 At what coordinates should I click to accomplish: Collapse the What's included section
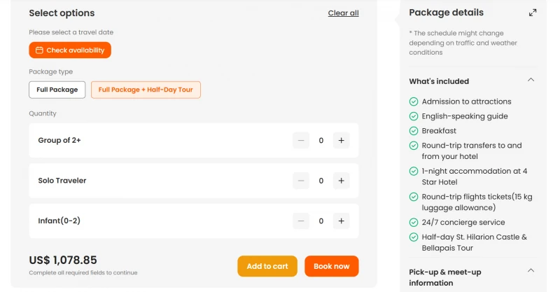coord(531,81)
